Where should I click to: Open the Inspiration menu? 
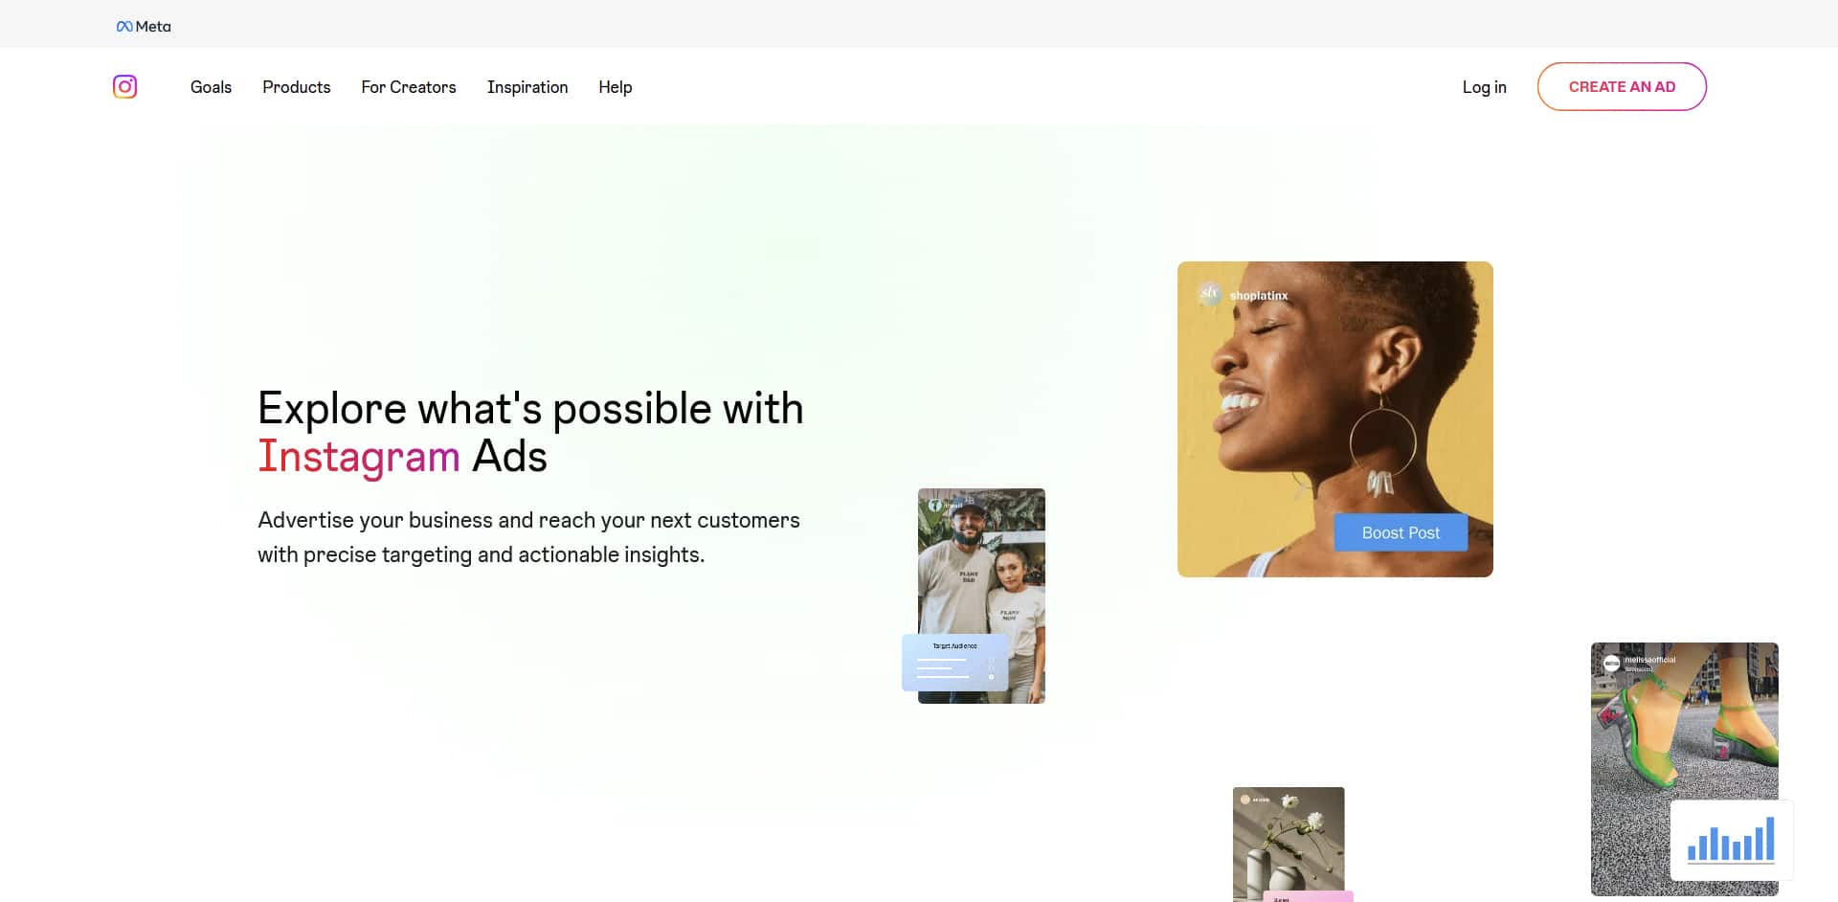tap(527, 87)
